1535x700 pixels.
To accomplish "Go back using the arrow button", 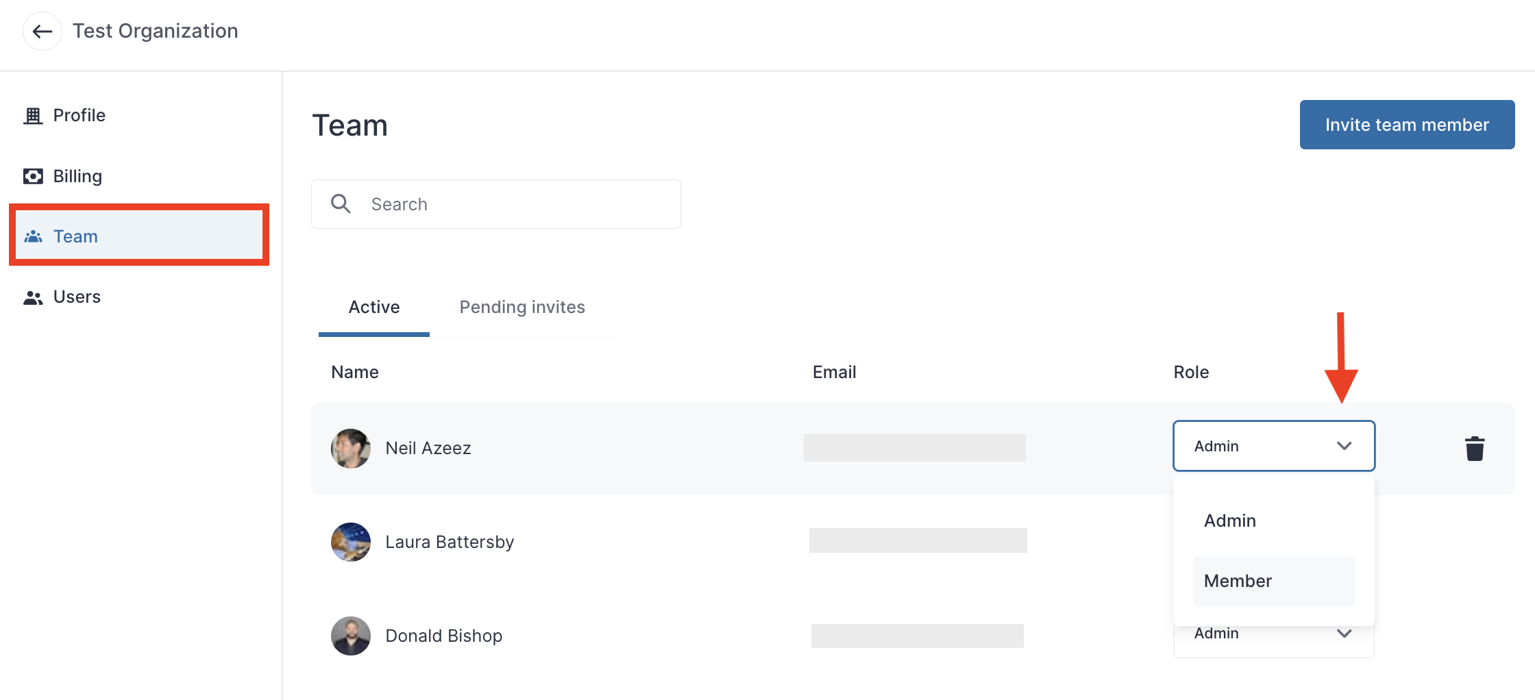I will tap(42, 32).
